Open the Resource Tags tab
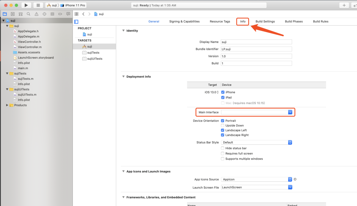The height and width of the screenshot is (206, 357). click(x=220, y=22)
